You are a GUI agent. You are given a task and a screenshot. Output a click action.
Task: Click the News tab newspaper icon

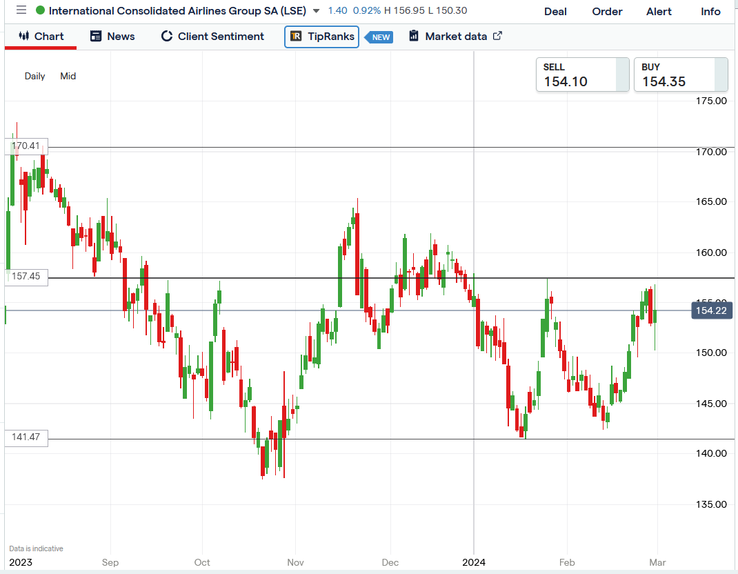coord(96,36)
